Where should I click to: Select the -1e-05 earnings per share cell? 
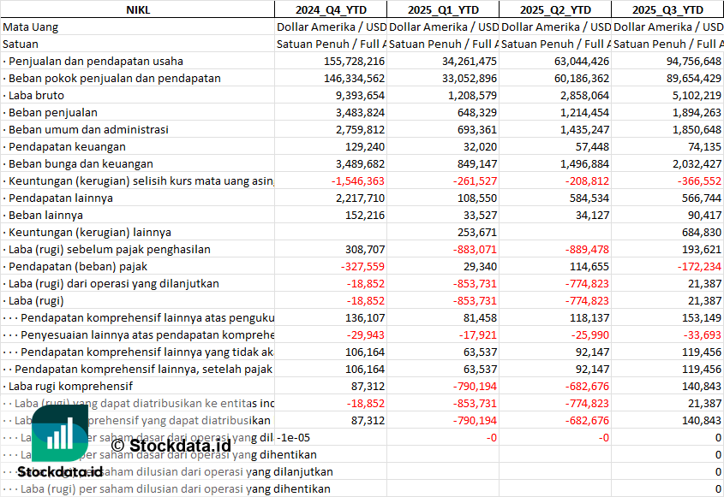(294, 437)
